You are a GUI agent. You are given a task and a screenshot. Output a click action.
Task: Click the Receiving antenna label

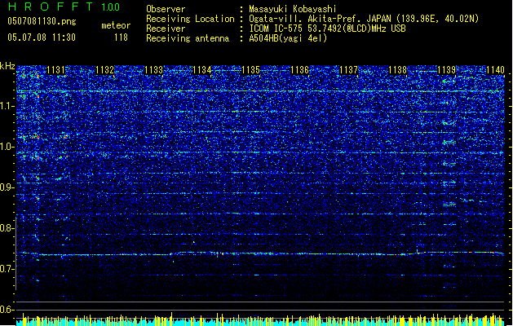point(188,38)
